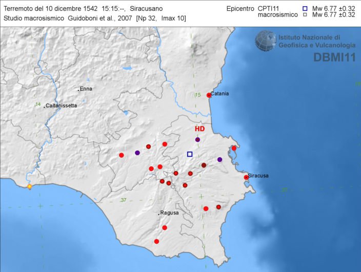
Task: Click the blue CPTI11 legend square
Action: [x=305, y=9]
